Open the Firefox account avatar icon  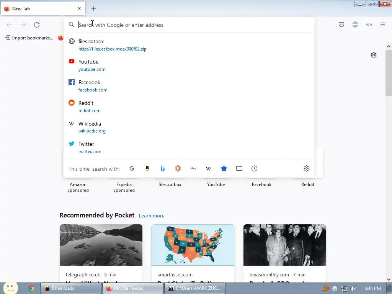(x=355, y=24)
